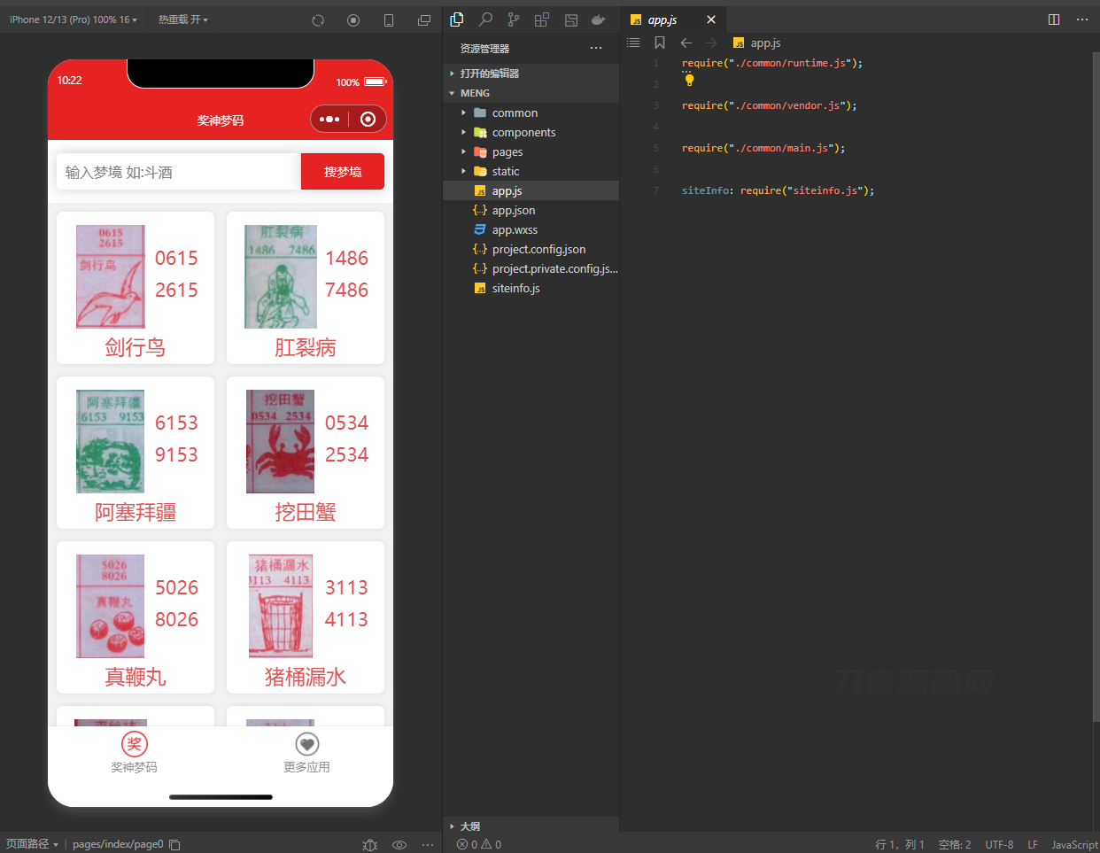Image resolution: width=1100 pixels, height=853 pixels.
Task: Go back with the left arrow
Action: [x=686, y=43]
